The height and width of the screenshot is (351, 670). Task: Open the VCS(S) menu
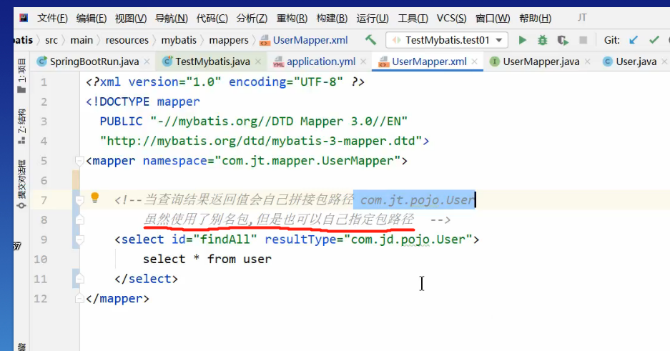tap(451, 19)
